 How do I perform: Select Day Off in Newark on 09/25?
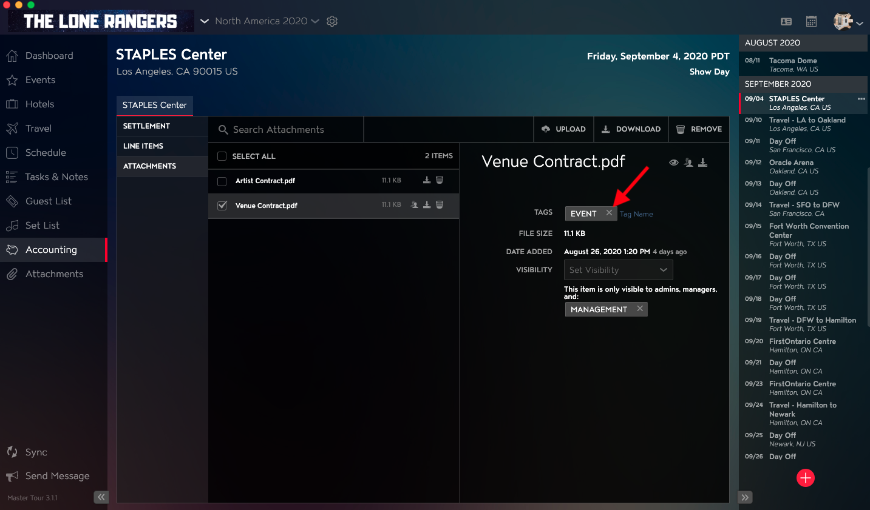(x=803, y=440)
